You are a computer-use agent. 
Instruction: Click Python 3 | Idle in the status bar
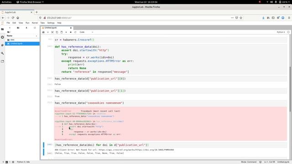pyautogui.click(x=23, y=162)
